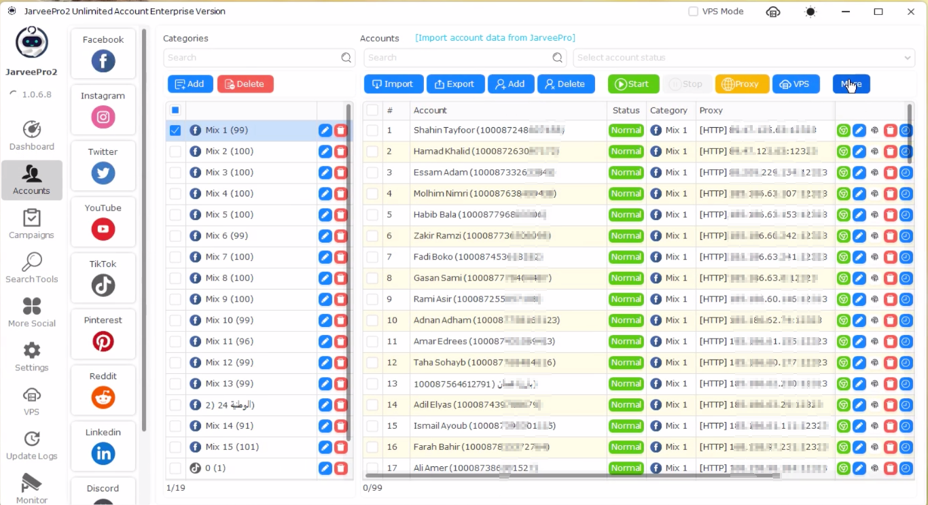This screenshot has width=928, height=505.
Task: Uncheck the Mix 1 category checkbox
Action: pos(175,130)
